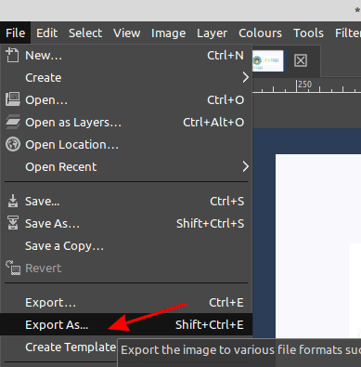
Task: Open the Layer menu
Action: click(x=212, y=33)
